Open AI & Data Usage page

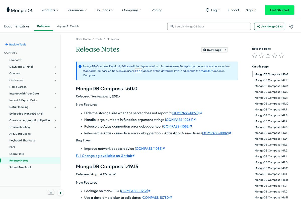pyautogui.click(x=20, y=134)
